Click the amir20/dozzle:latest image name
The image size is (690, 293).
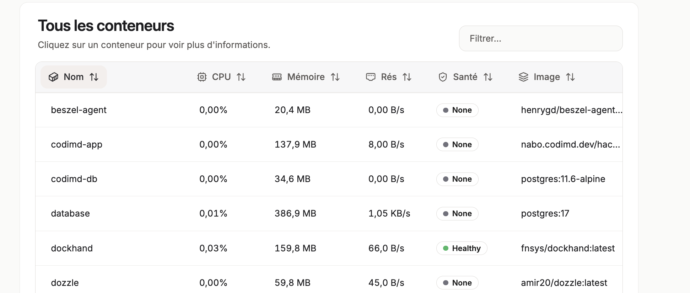point(564,283)
